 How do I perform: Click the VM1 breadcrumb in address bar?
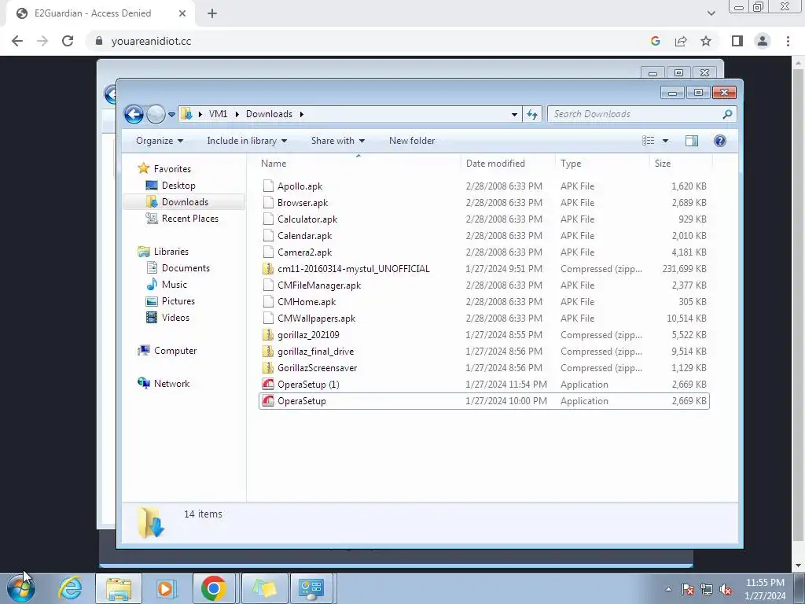pyautogui.click(x=218, y=114)
